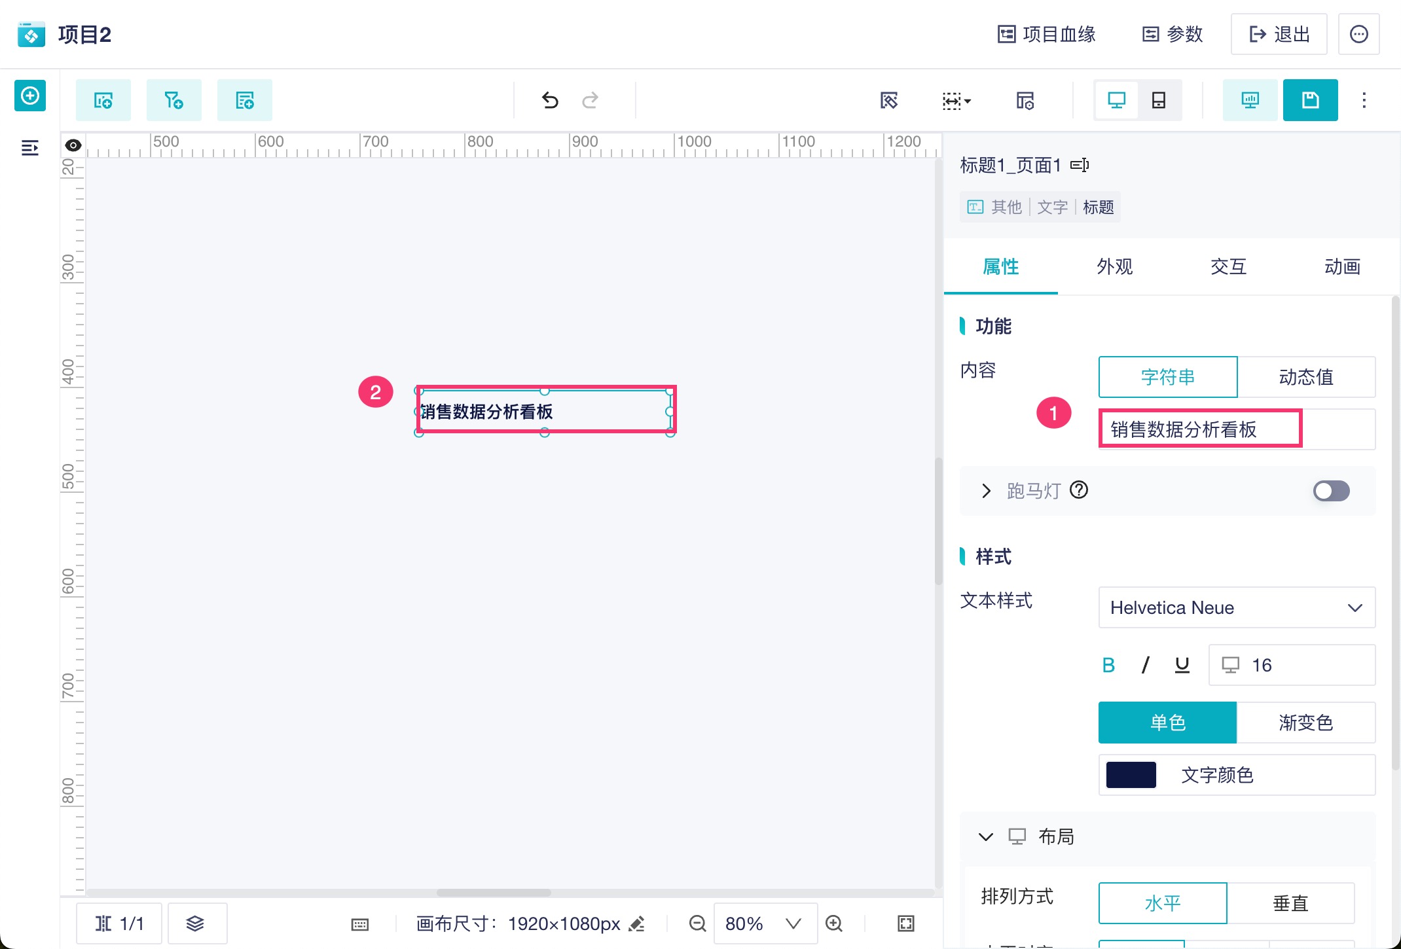Screen dimensions: 1401x949
Task: Click the preview monitor icon
Action: tap(1250, 100)
